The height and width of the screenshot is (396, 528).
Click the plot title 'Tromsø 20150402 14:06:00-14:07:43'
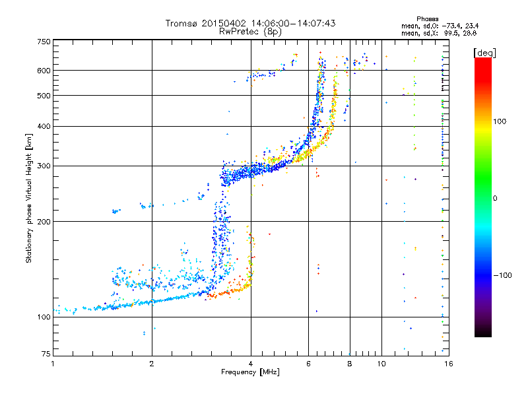250,23
